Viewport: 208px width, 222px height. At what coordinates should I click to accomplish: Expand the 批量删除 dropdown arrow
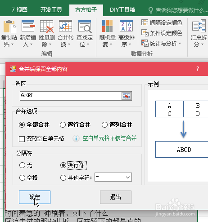coord(50,44)
